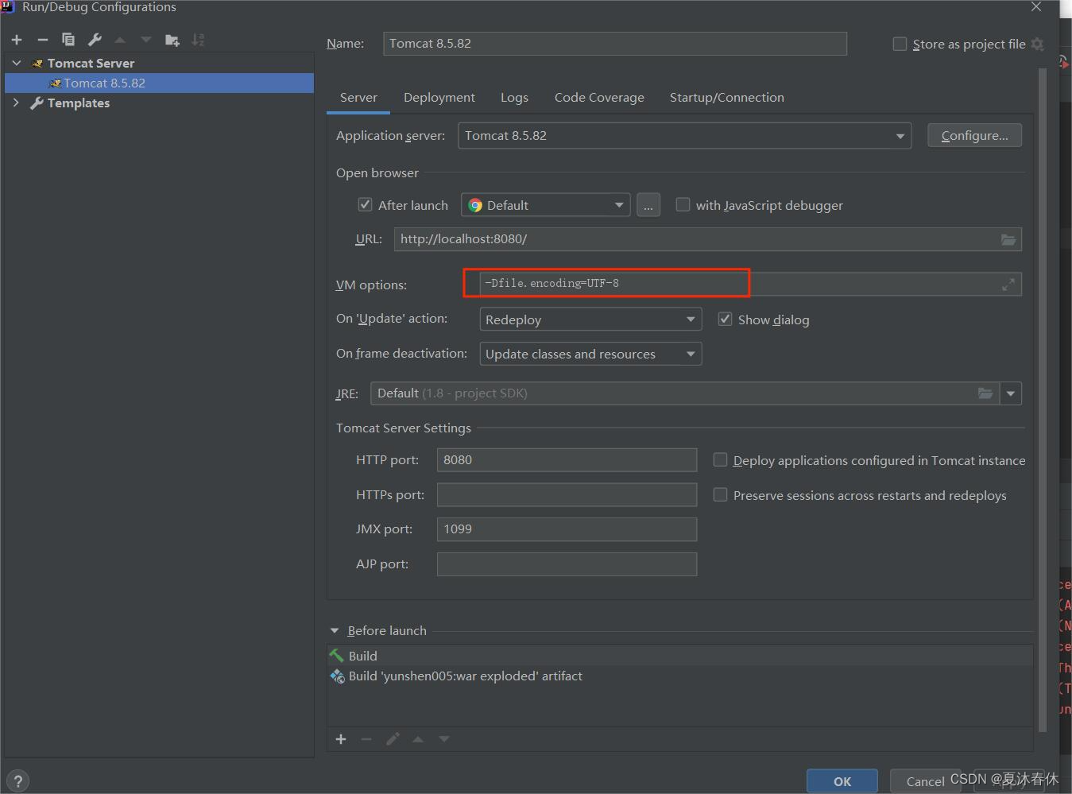Screen dimensions: 1072x794
Task: Open gear icon beside Store as project file
Action: point(1037,45)
